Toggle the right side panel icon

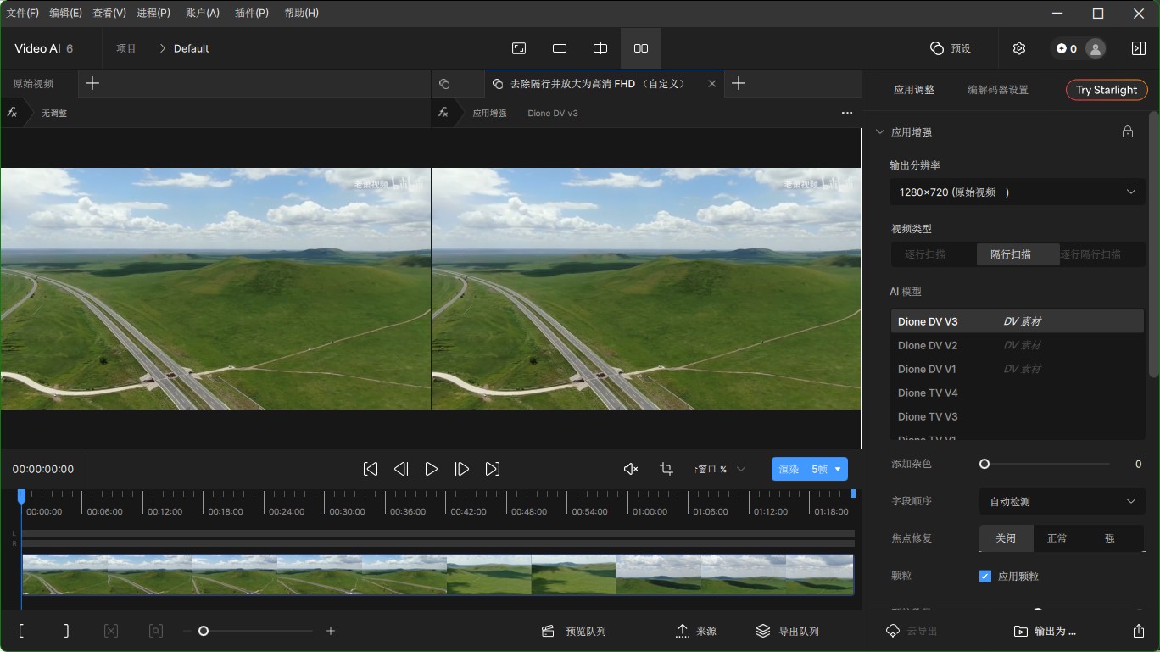(1138, 48)
